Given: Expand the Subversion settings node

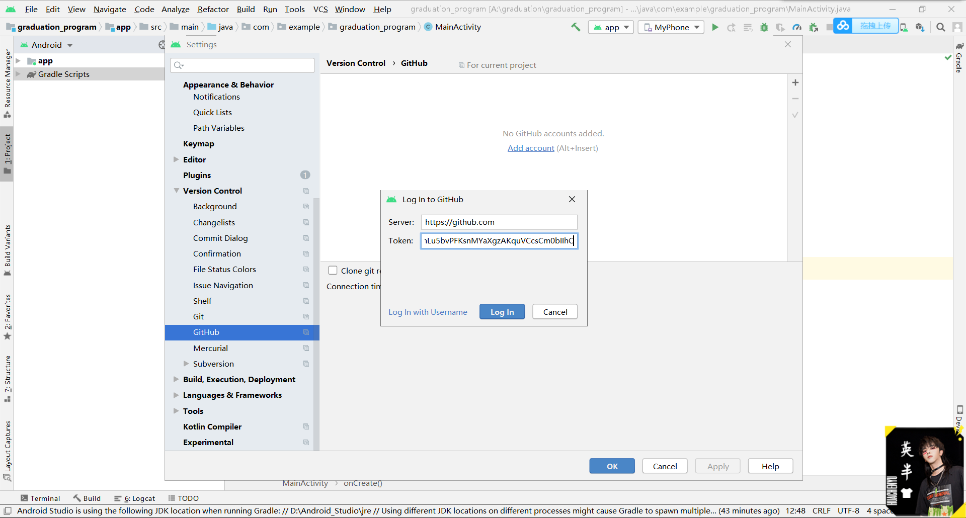Looking at the screenshot, I should click(186, 364).
